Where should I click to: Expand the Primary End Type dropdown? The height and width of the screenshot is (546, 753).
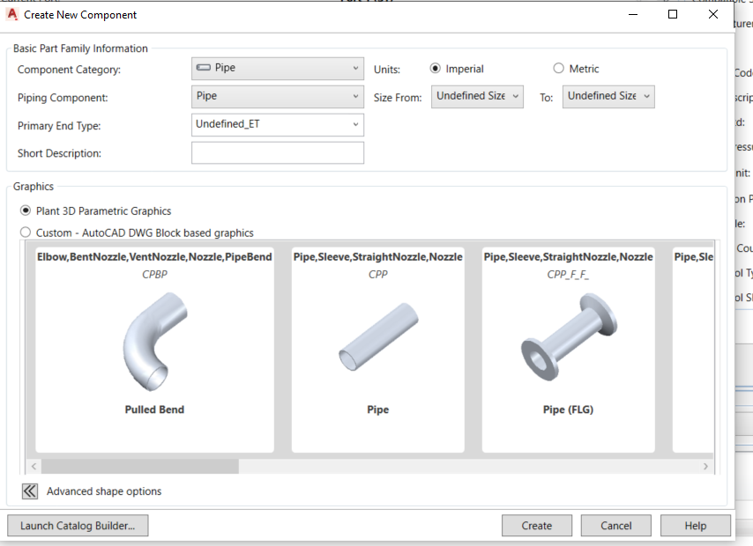click(x=356, y=125)
